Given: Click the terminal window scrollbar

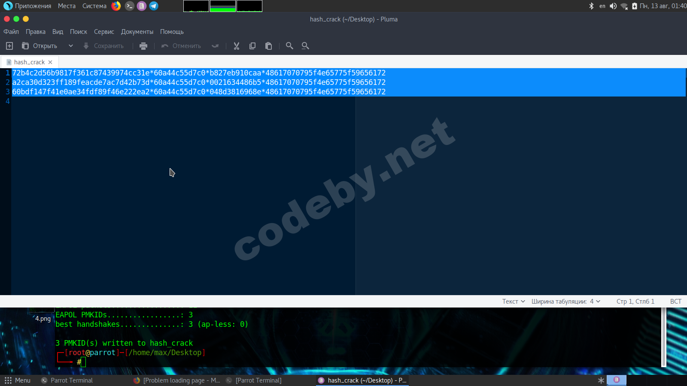Looking at the screenshot, I should (664, 337).
